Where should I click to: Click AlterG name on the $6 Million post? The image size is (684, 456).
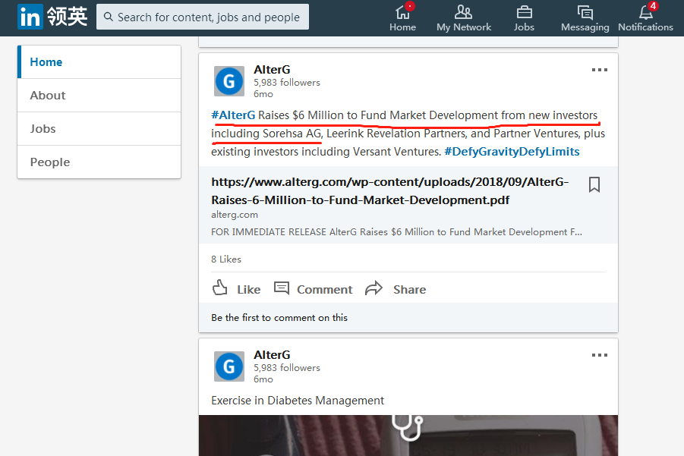tap(272, 70)
